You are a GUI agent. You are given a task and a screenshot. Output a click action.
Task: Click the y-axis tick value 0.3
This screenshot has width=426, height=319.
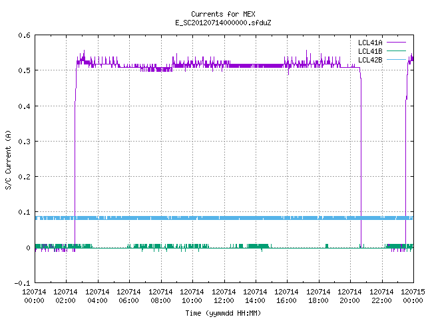pos(24,142)
